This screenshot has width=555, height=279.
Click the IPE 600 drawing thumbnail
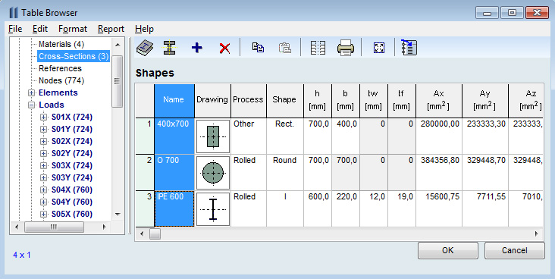point(213,209)
